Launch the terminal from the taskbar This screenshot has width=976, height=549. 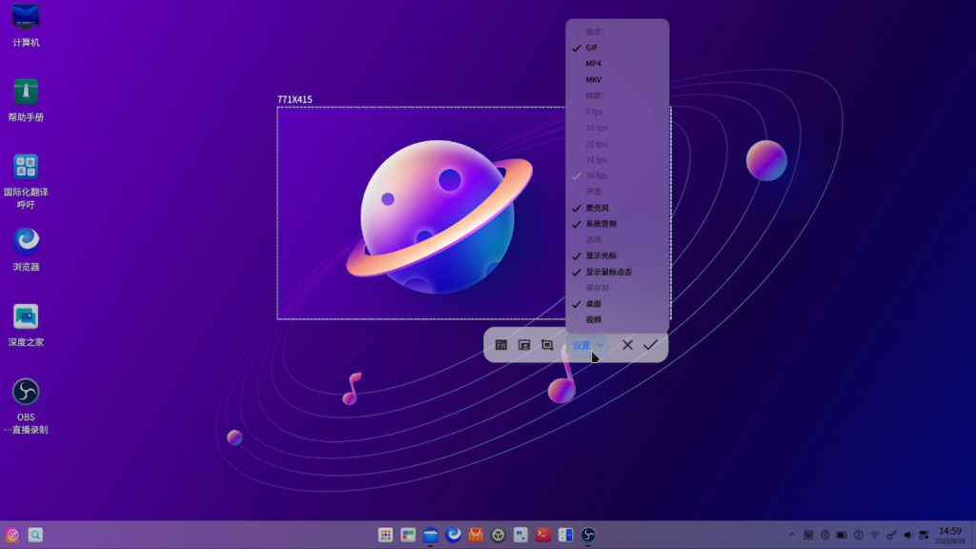point(543,535)
